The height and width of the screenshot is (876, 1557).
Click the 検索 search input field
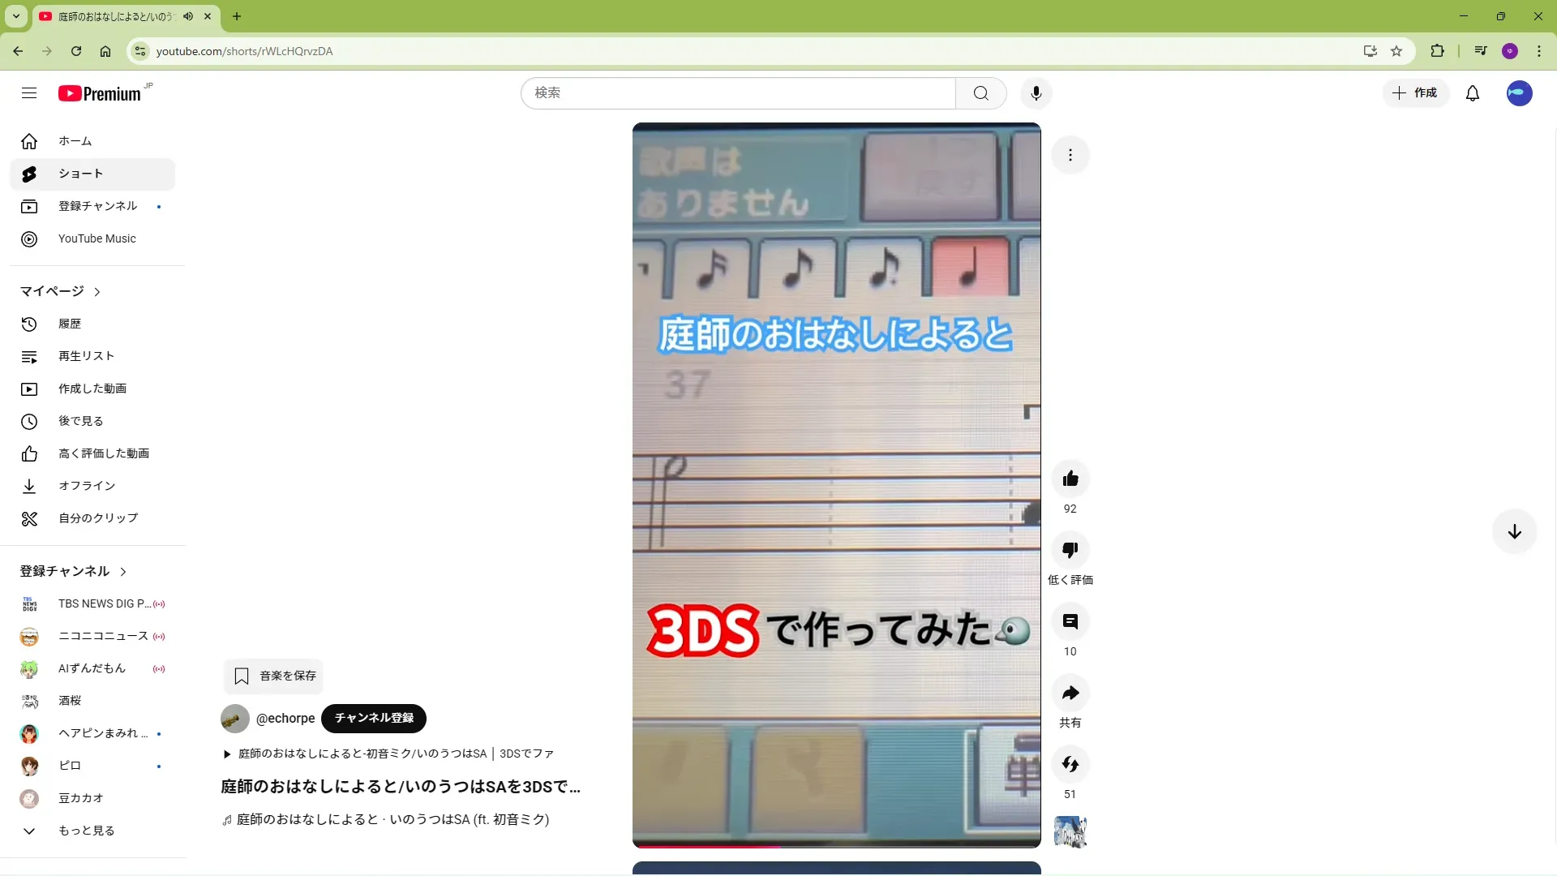pos(738,93)
